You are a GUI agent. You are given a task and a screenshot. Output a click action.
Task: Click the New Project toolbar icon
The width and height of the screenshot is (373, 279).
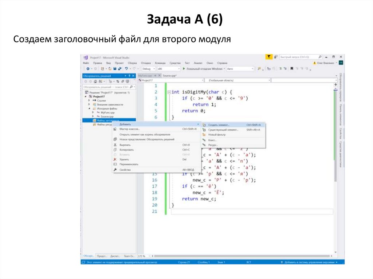point(102,69)
